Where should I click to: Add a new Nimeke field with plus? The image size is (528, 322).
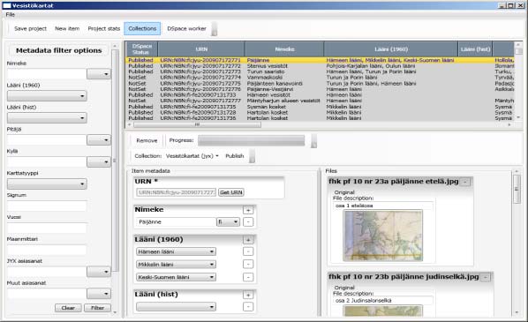248,210
